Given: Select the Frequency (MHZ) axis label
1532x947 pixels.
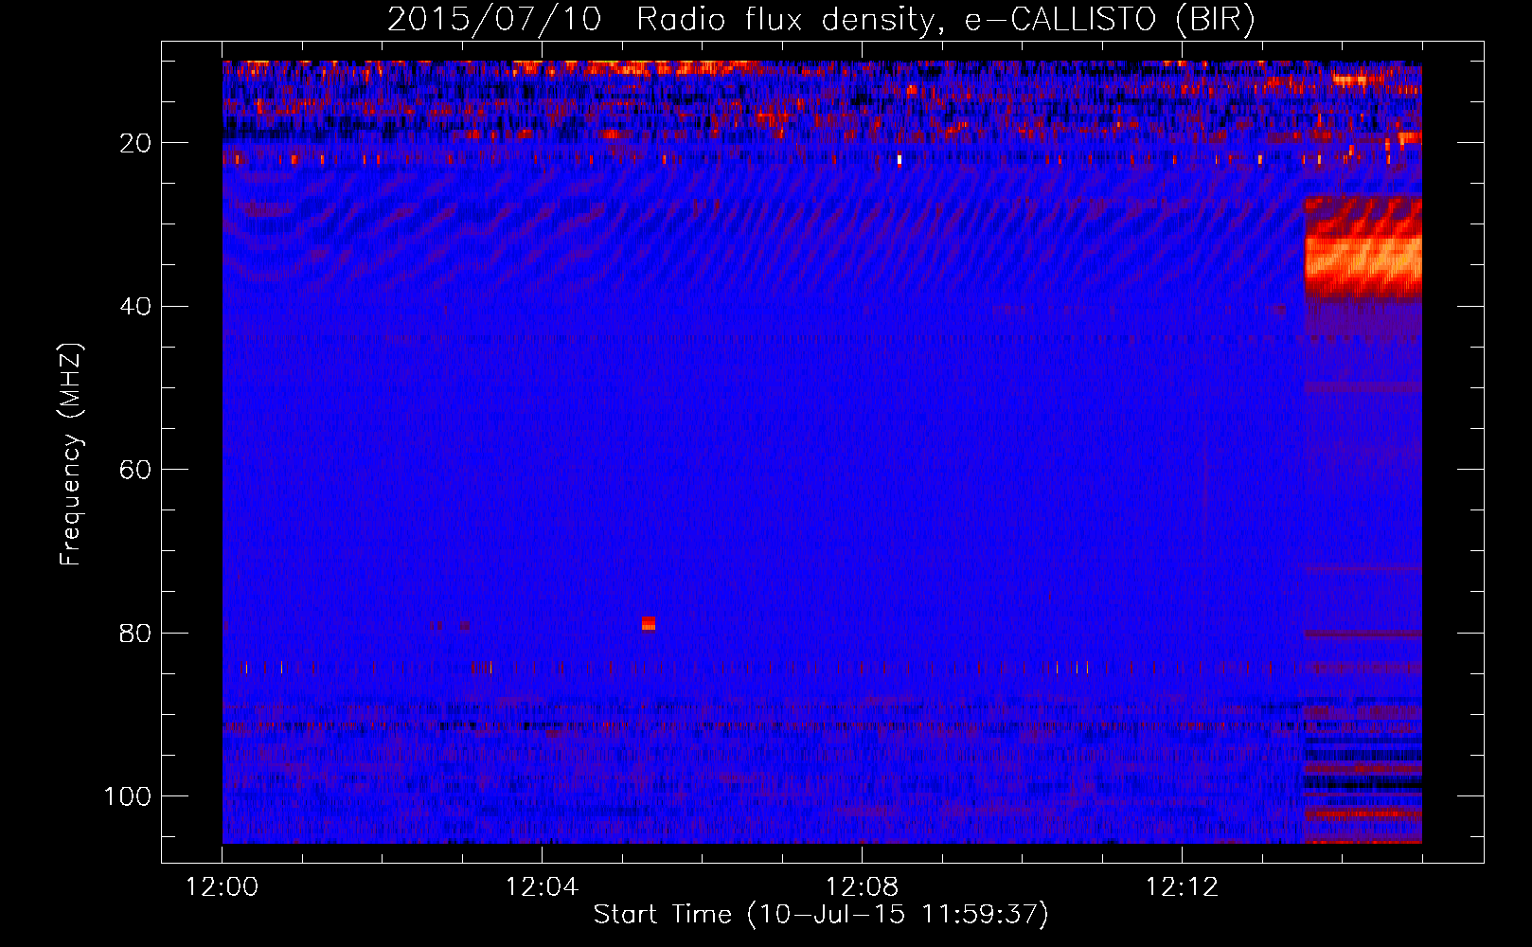Looking at the screenshot, I should pyautogui.click(x=71, y=455).
